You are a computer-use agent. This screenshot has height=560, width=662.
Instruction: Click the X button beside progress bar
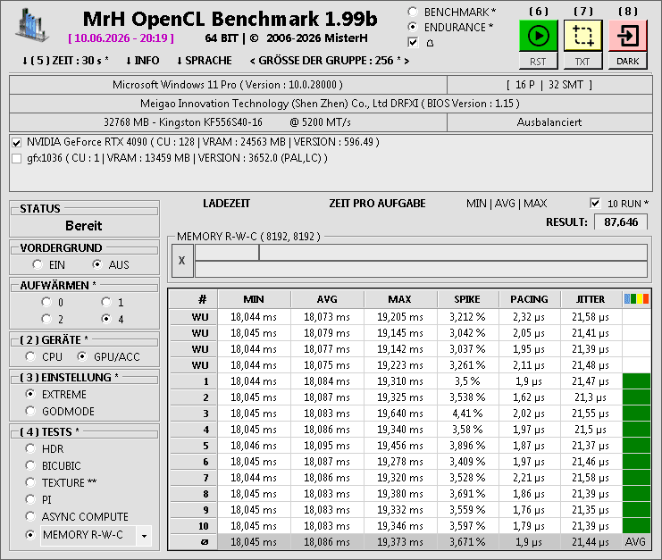tap(182, 261)
